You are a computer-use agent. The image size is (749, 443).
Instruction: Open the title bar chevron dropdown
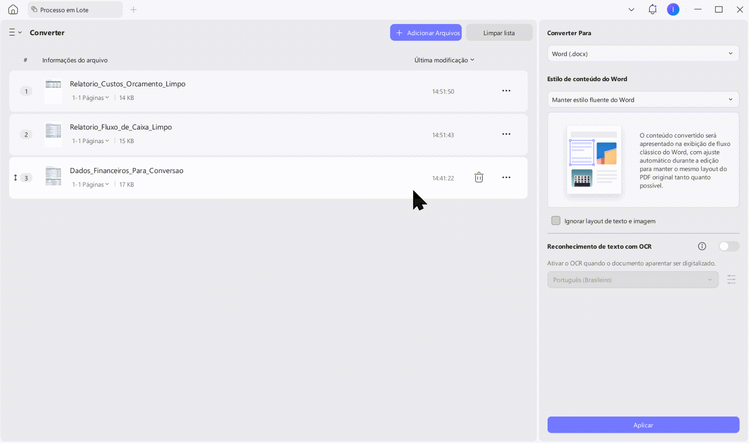coord(631,10)
